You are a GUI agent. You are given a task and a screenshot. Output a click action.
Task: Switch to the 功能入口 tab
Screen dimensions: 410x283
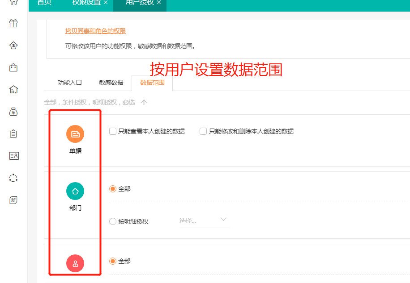(x=70, y=83)
